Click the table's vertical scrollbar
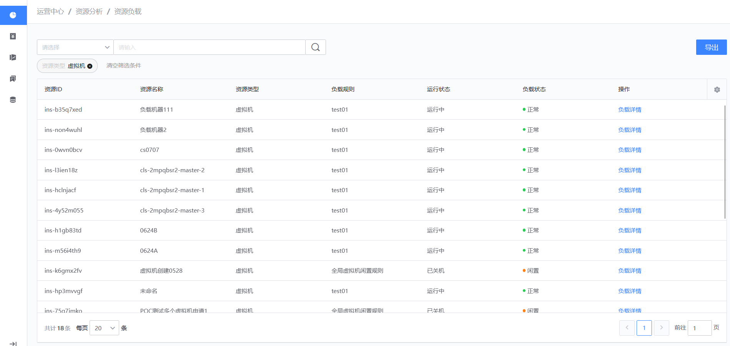The width and height of the screenshot is (730, 346). tap(725, 161)
